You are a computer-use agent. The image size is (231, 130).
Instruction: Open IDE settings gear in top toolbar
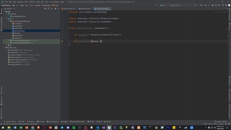(x=226, y=5)
